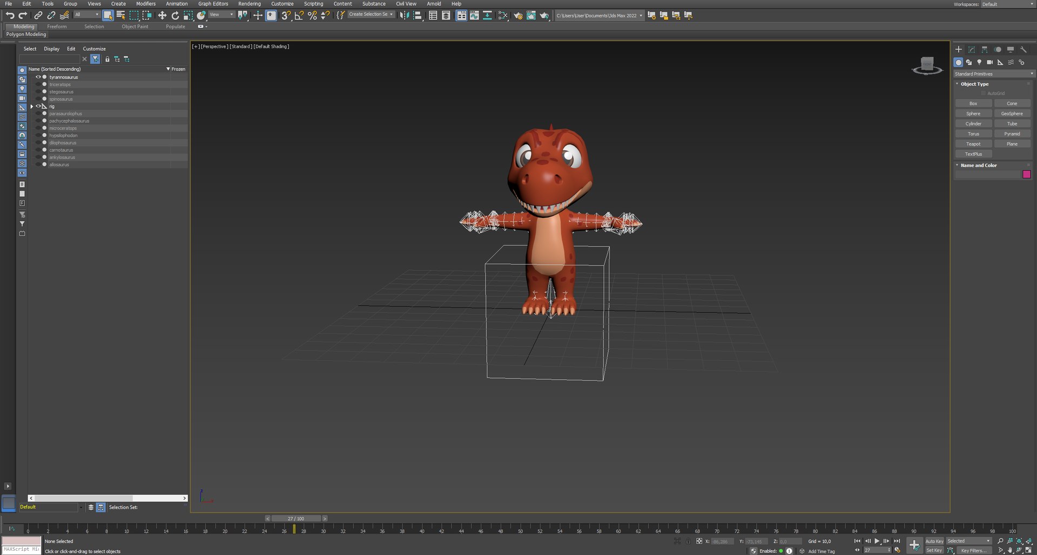This screenshot has height=555, width=1037.
Task: Open the Workspaces Default dropdown
Action: (1007, 4)
